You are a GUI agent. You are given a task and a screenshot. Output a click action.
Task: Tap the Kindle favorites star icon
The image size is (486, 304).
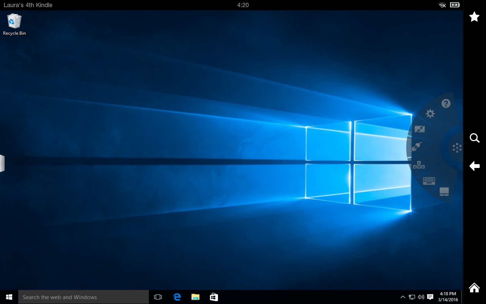[474, 17]
